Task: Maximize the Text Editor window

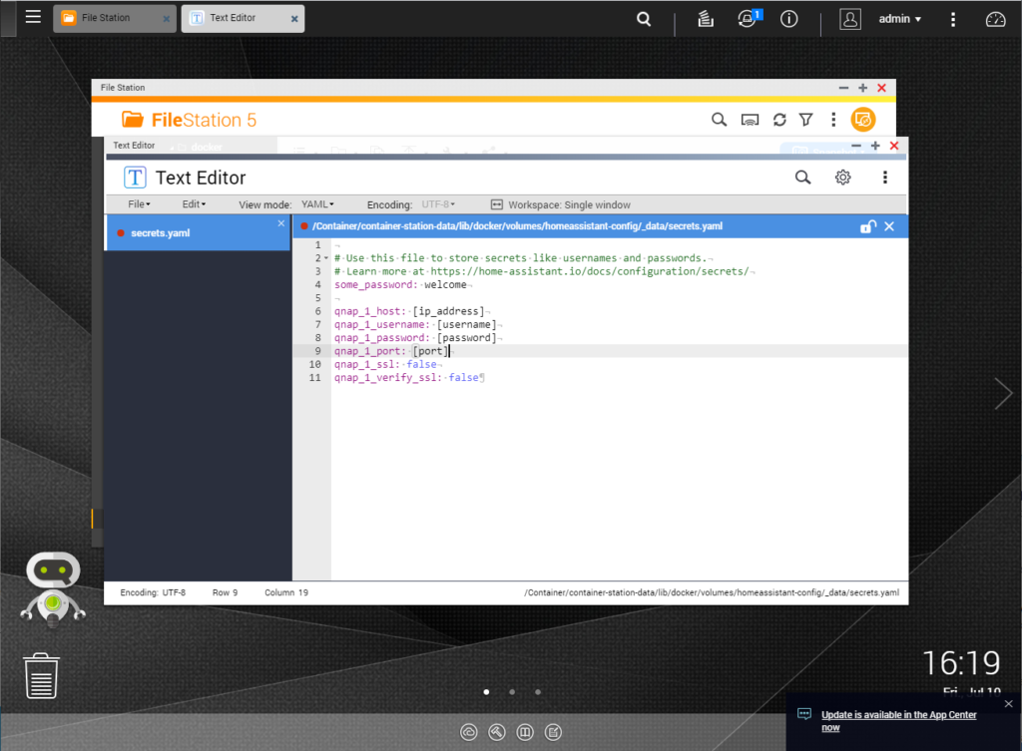Action: [875, 146]
